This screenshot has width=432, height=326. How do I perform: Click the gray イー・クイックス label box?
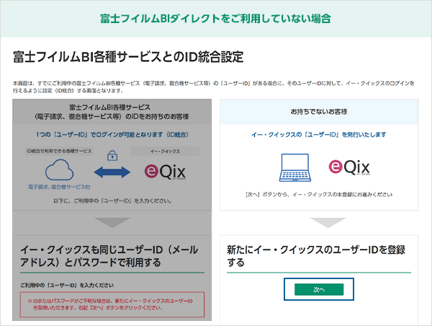coord(165,151)
